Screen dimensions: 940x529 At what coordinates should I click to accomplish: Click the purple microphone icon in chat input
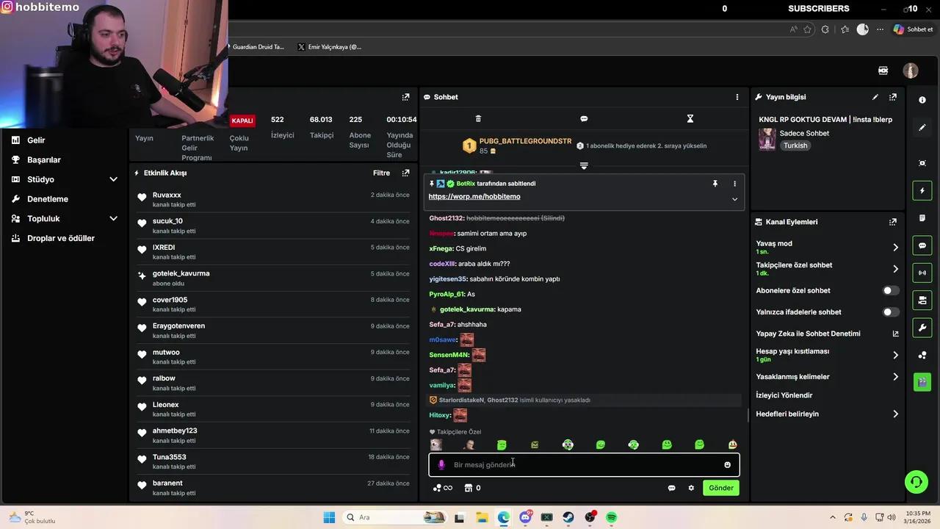pos(441,464)
